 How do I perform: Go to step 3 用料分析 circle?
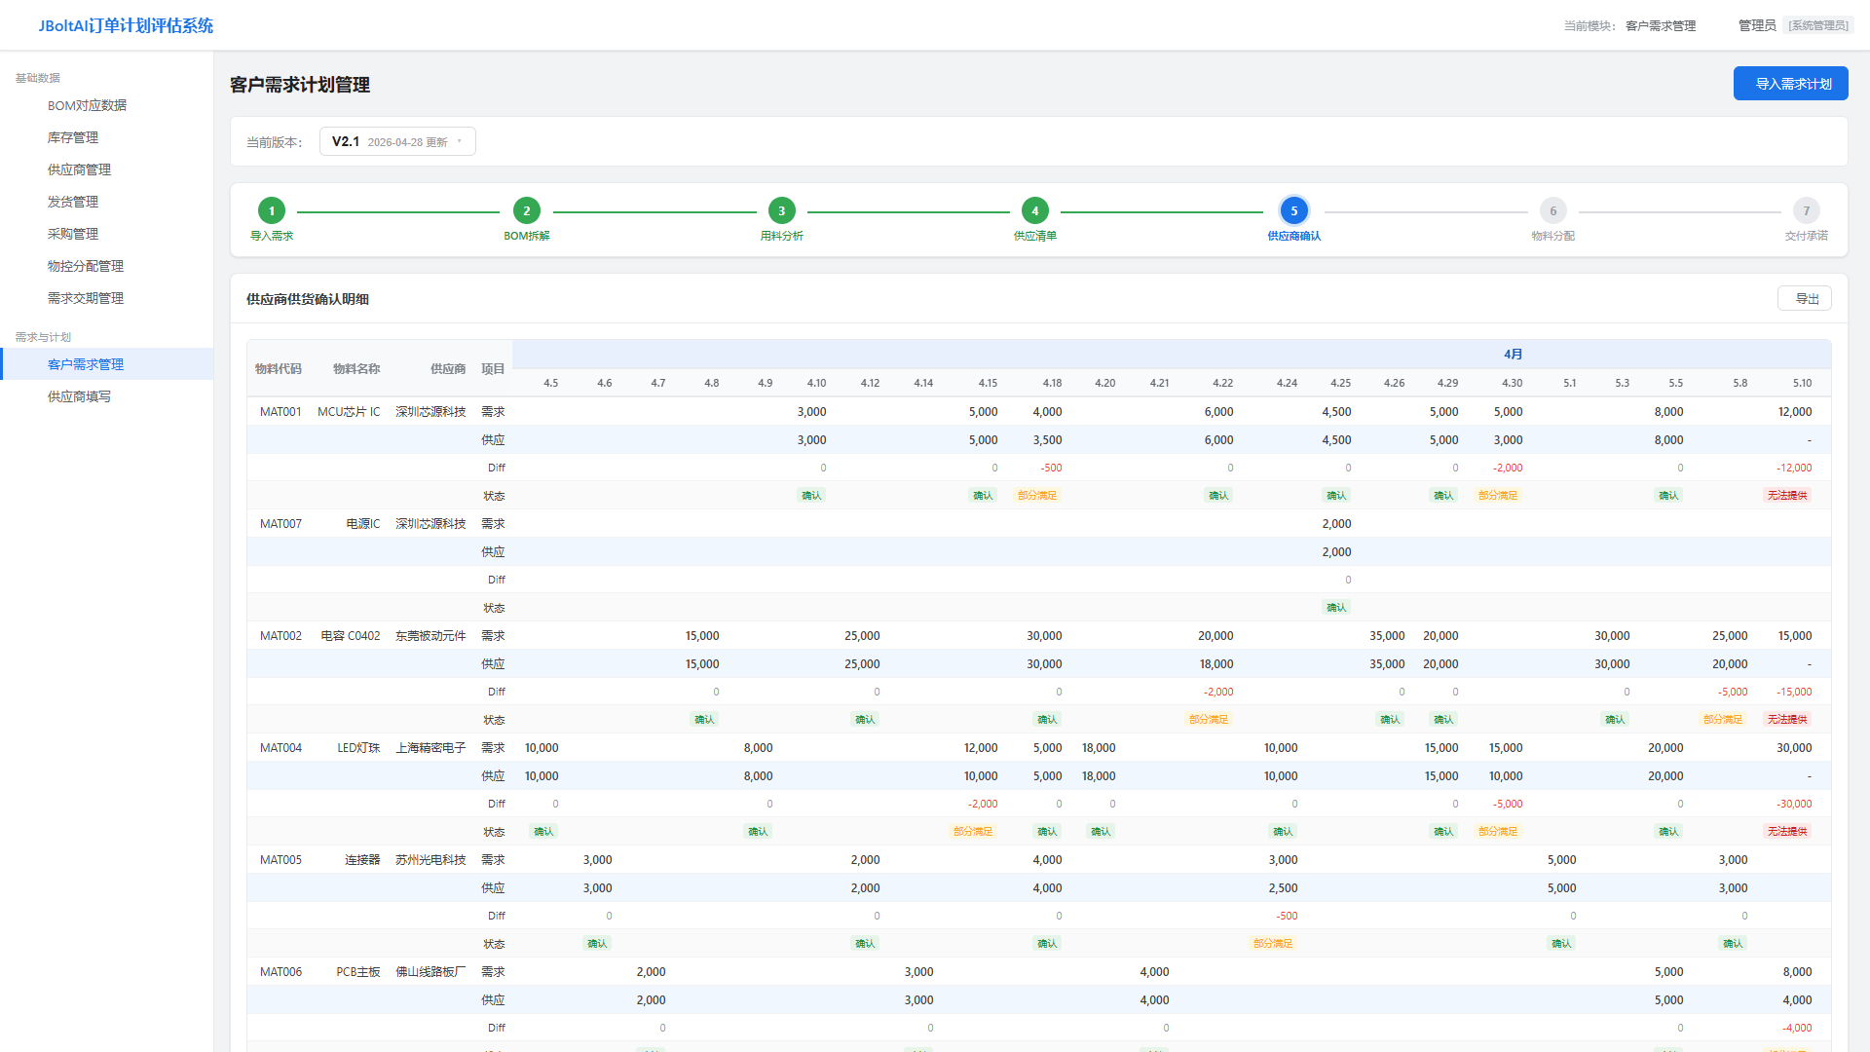782,210
